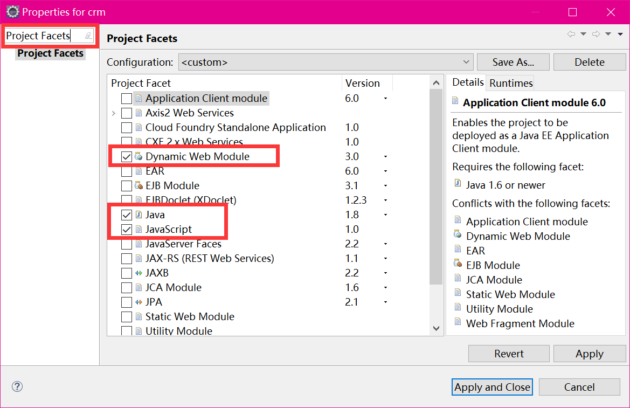Screen dimensions: 630x408
Task: Click the Dynamic Web Module globe icon
Action: tap(139, 156)
